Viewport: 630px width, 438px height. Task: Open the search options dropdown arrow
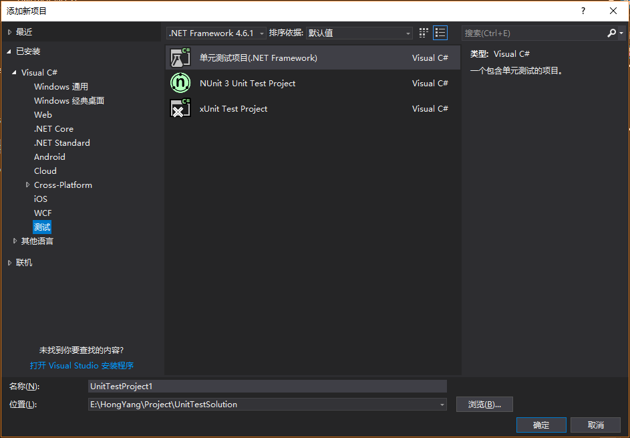621,33
